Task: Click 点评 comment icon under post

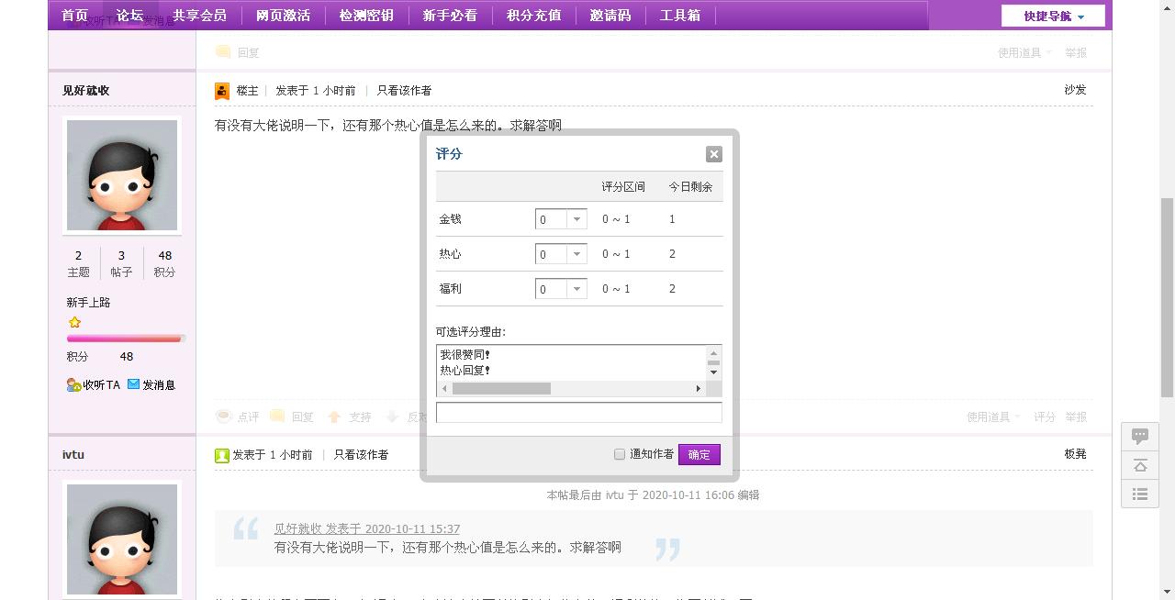Action: [x=223, y=417]
